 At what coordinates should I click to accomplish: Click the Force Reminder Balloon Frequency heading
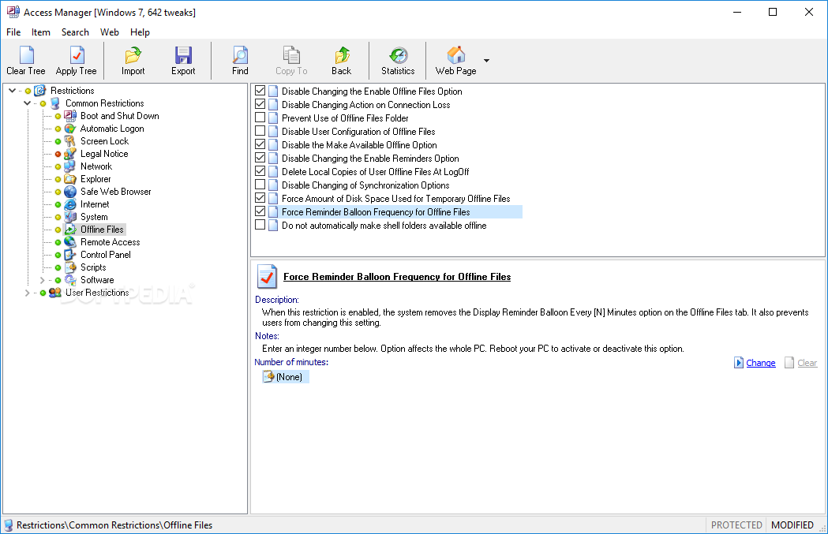(x=397, y=277)
